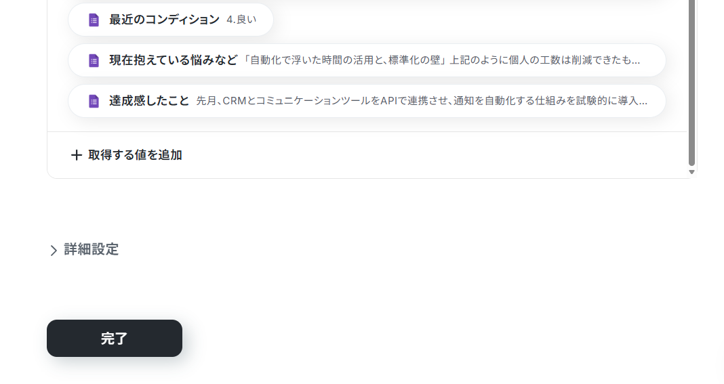
Task: Click preview text starting 「自動化で浮いた時間
Action: point(441,60)
